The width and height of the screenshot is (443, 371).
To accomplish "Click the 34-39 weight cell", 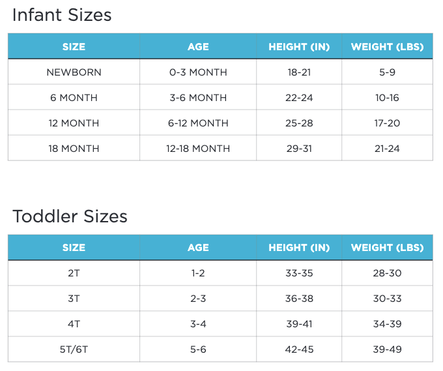I will (x=387, y=324).
